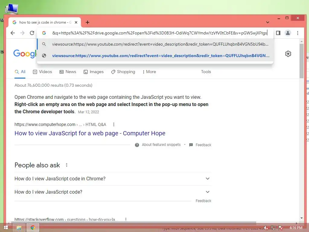
Task: Open Google quick settings gear
Action: coord(288,54)
